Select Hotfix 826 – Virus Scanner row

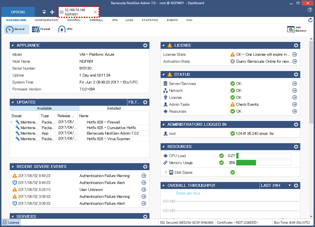pyautogui.click(x=80, y=139)
